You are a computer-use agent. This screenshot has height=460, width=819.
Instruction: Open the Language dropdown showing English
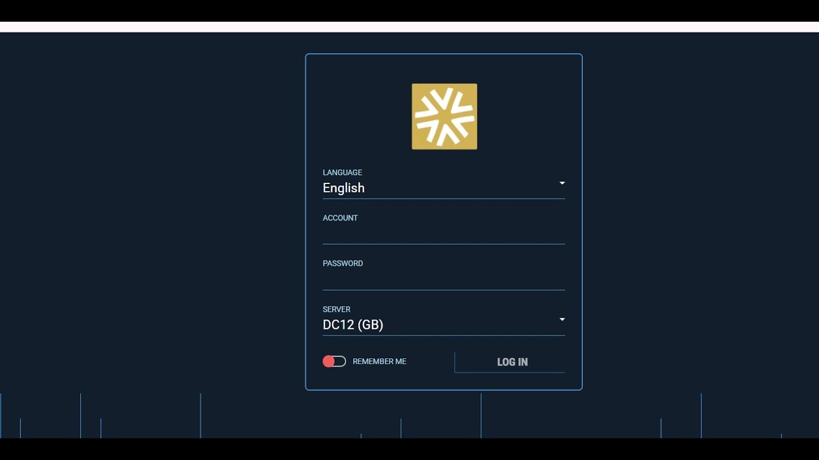click(x=443, y=188)
